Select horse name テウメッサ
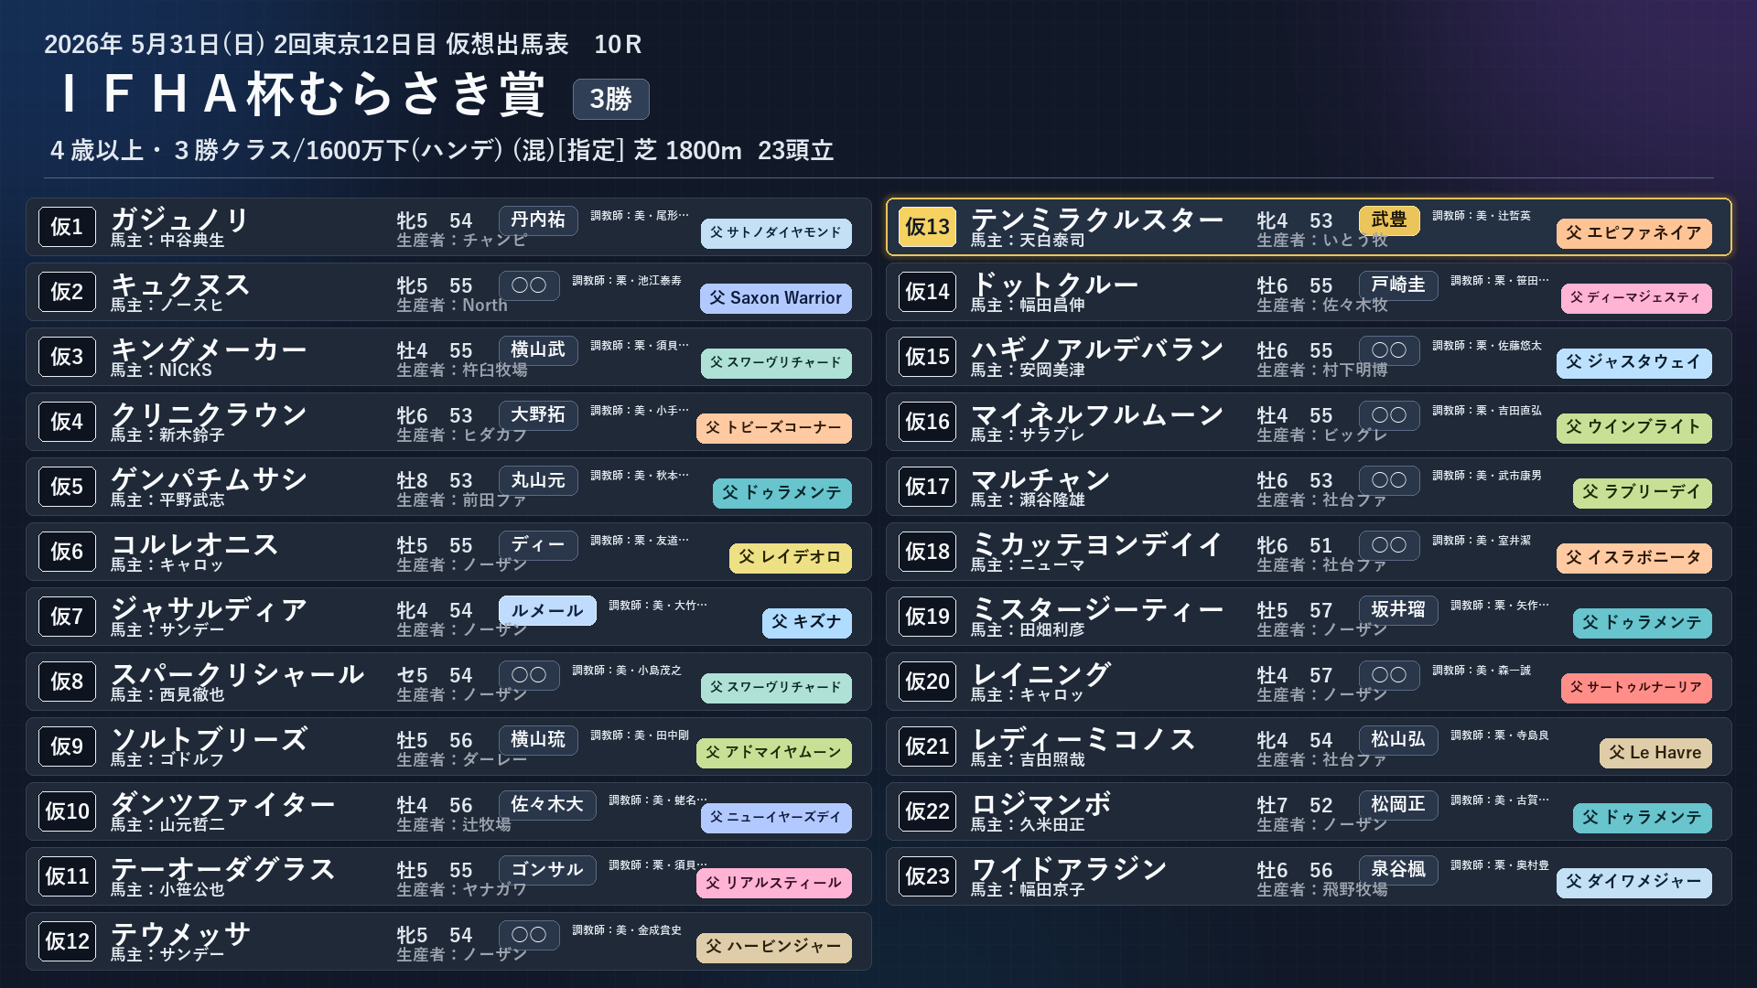The image size is (1757, 988). [x=180, y=934]
